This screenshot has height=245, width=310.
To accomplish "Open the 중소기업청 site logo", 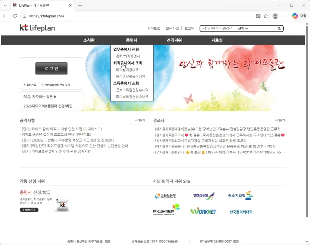I will tap(240, 196).
